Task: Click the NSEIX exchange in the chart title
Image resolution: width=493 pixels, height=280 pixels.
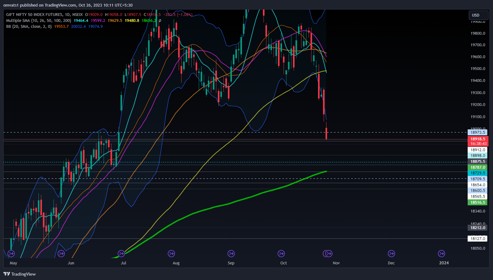Action: click(78, 15)
